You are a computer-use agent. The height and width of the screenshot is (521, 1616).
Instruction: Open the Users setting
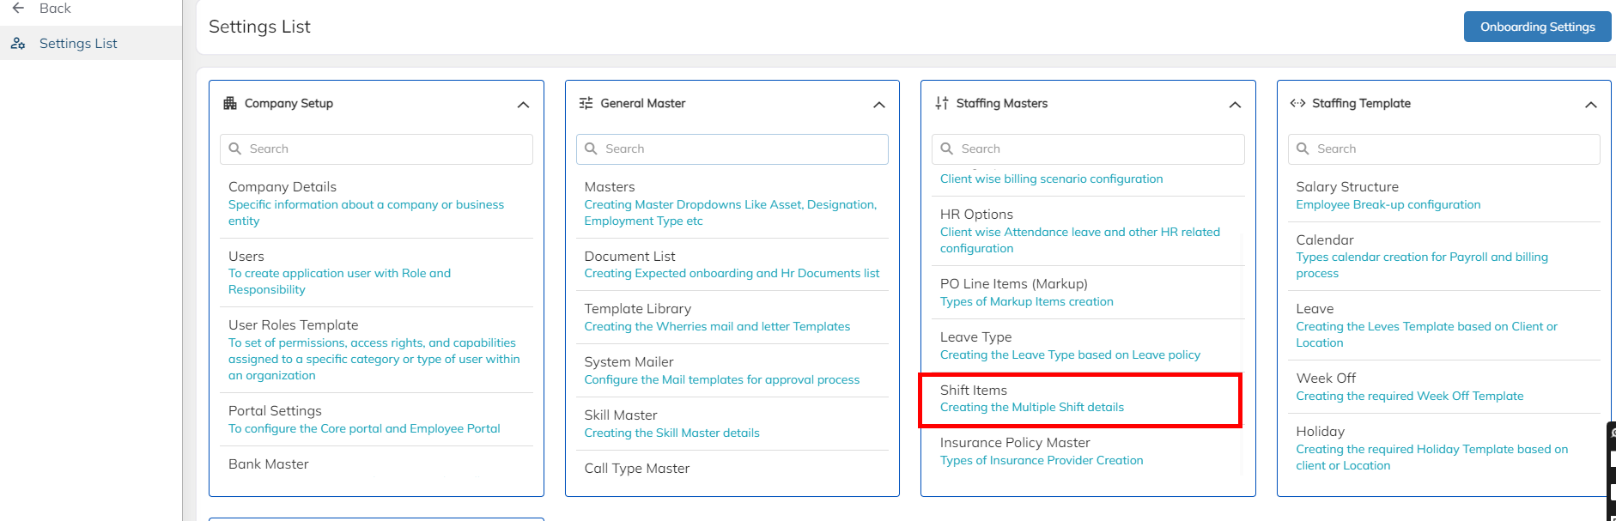[x=246, y=256]
